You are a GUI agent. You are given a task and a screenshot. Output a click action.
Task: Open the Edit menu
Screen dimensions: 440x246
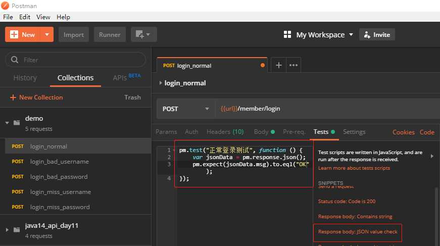click(25, 17)
